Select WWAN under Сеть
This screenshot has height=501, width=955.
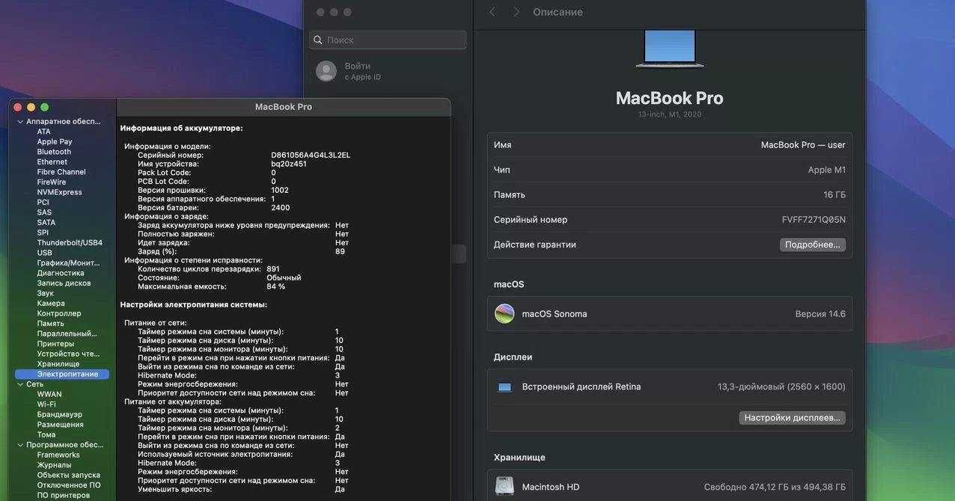click(x=49, y=394)
